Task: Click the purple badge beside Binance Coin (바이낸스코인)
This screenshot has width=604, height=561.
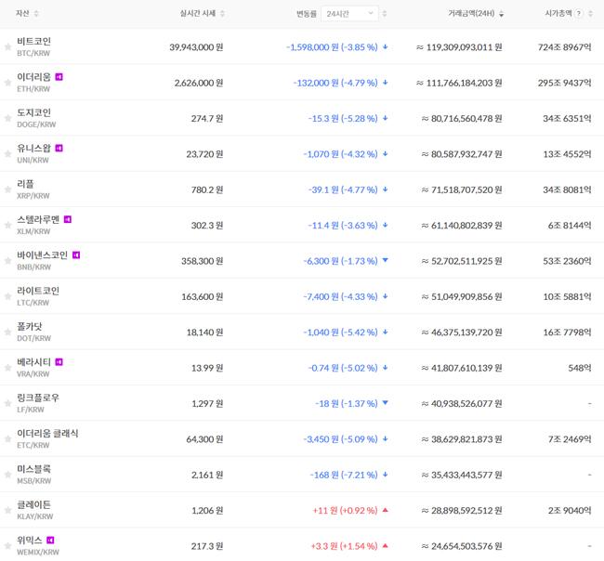Action: pyautogui.click(x=76, y=254)
